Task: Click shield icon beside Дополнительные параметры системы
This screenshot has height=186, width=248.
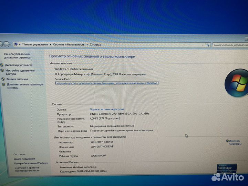Action: 3,84
